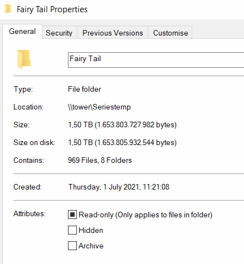Click the Archive checkbox label text

coord(91,246)
